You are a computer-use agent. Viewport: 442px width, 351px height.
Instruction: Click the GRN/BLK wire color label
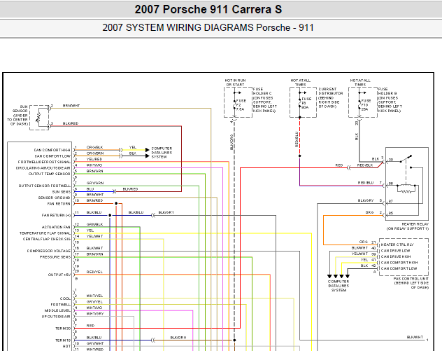94,224
